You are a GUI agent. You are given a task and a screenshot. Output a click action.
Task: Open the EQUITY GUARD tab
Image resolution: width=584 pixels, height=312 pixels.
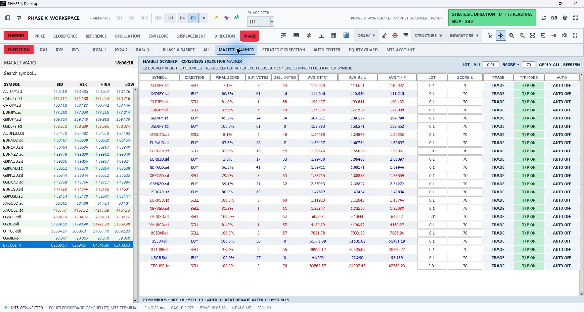click(x=363, y=50)
